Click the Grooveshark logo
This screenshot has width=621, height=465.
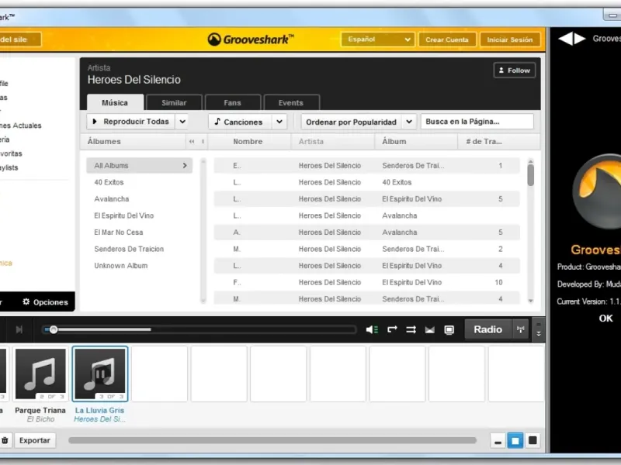pos(251,40)
